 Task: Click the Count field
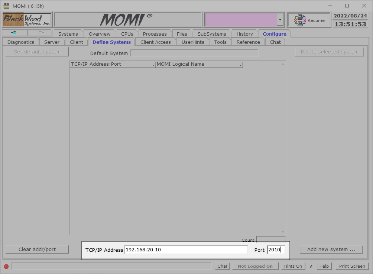coord(271,239)
